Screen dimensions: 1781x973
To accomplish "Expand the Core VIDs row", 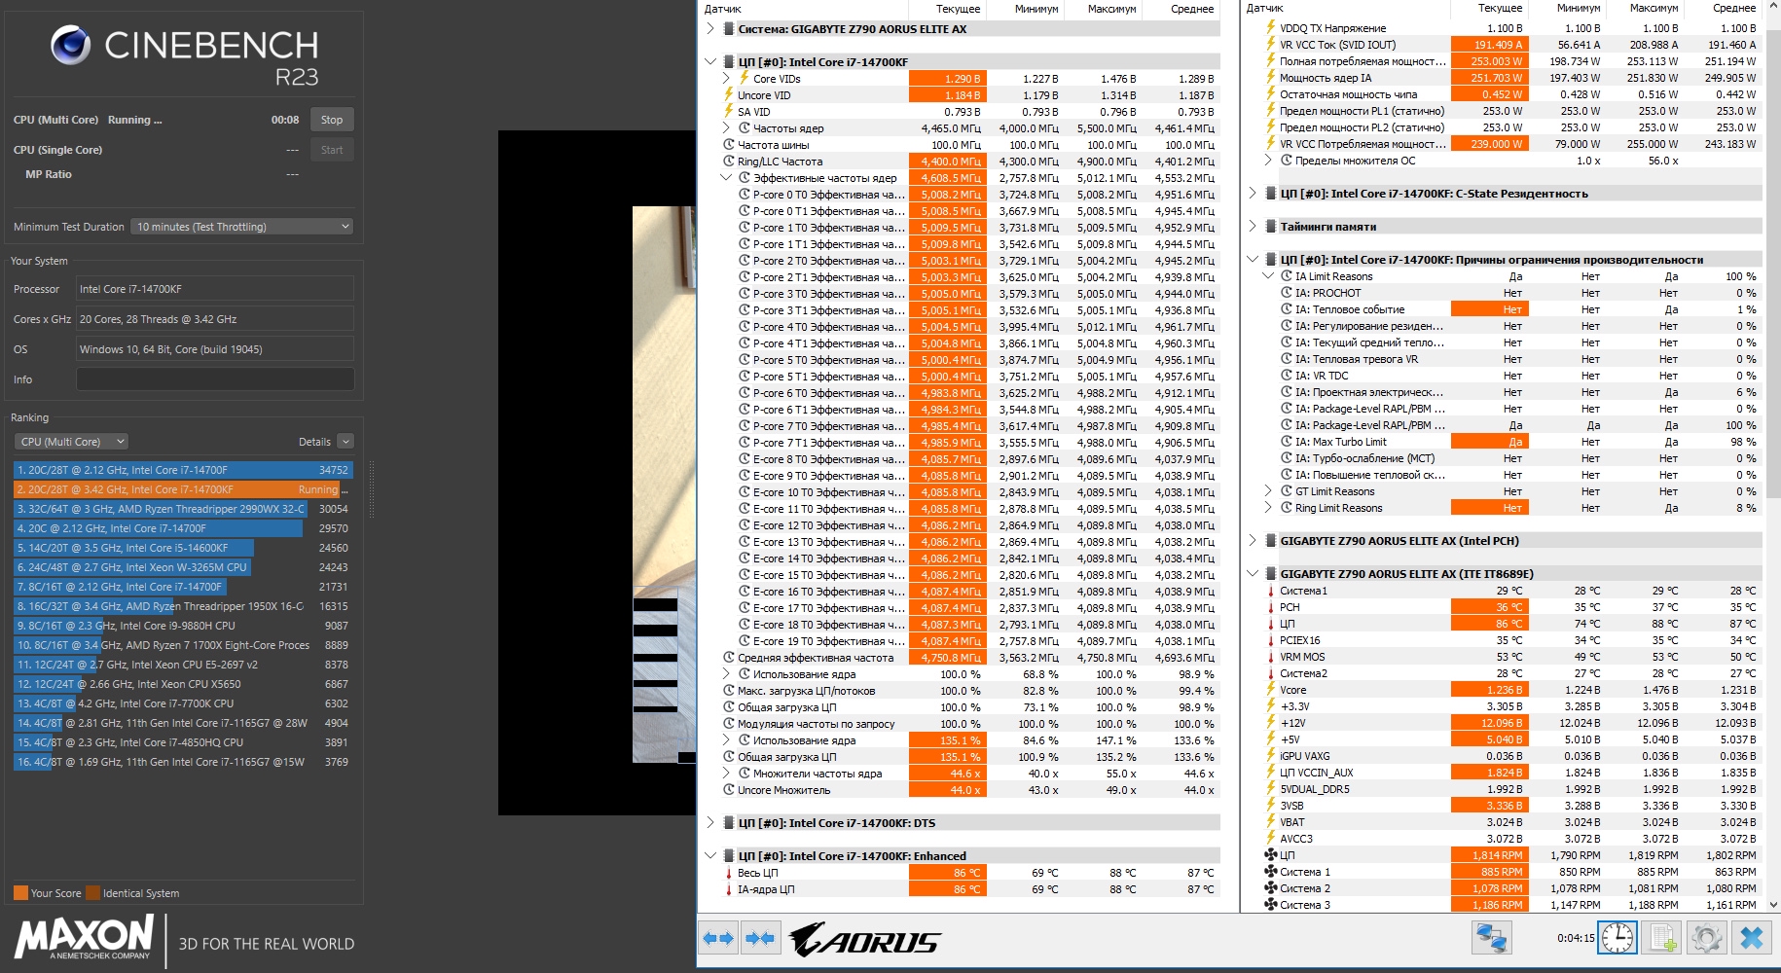I will (x=726, y=79).
